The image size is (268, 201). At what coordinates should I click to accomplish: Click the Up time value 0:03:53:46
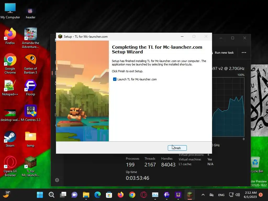pyautogui.click(x=137, y=178)
